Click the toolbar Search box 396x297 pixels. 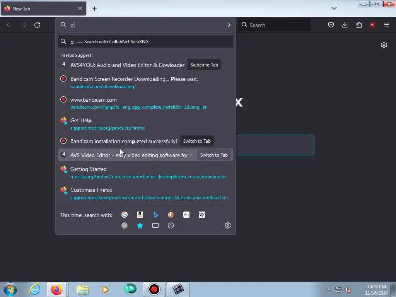(274, 25)
